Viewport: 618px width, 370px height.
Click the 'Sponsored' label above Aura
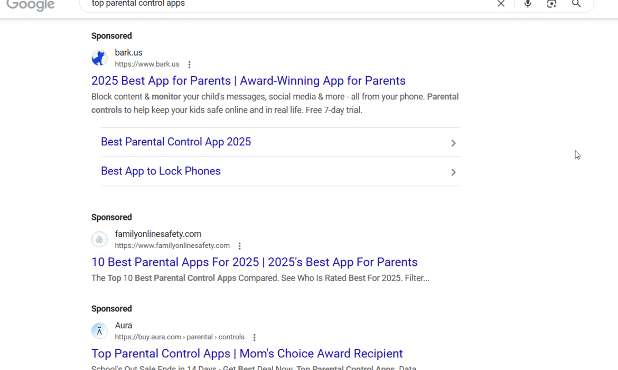pyautogui.click(x=111, y=309)
